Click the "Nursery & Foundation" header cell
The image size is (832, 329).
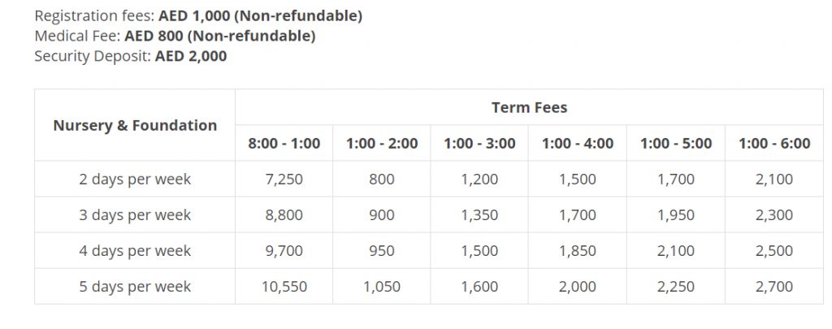point(135,125)
